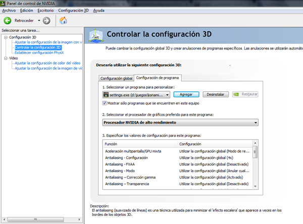Click the NVIDIA icon in the title bar
This screenshot has width=303, height=224.
pyautogui.click(x=3, y=4)
